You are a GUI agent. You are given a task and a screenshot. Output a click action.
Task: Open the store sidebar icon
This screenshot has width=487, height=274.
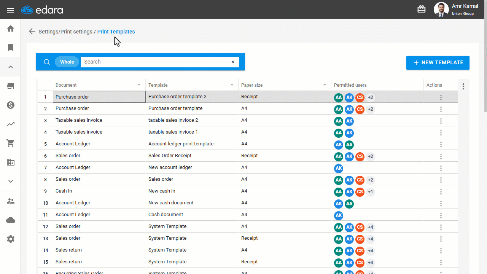click(11, 86)
